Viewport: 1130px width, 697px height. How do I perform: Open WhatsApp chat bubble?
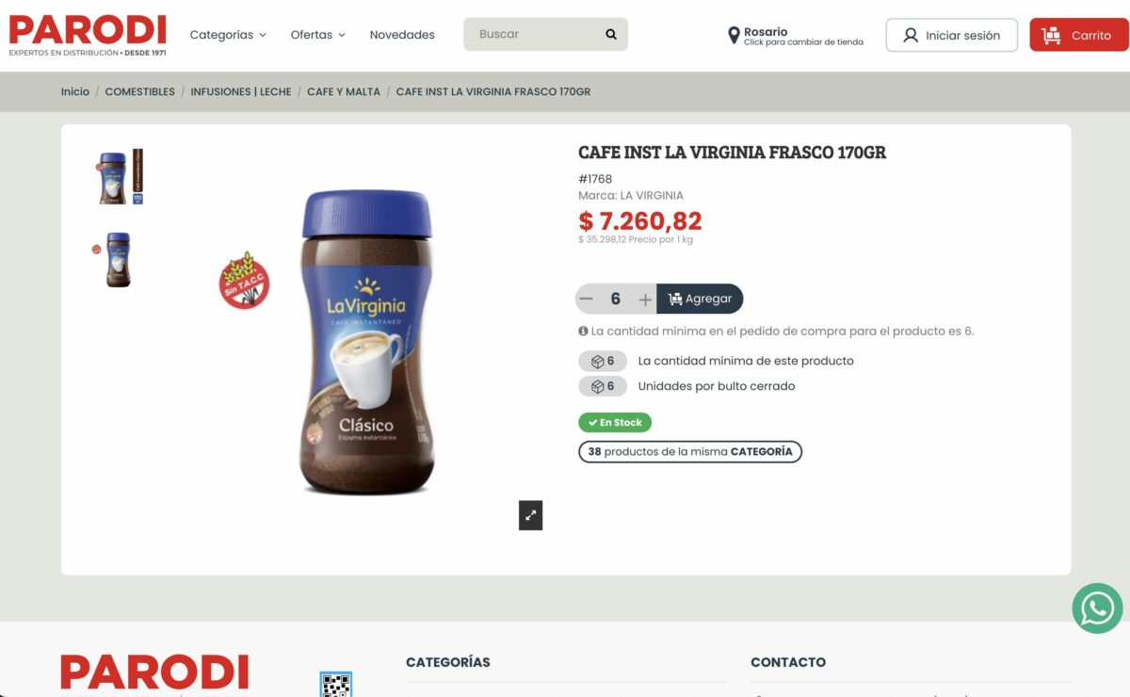[1097, 608]
